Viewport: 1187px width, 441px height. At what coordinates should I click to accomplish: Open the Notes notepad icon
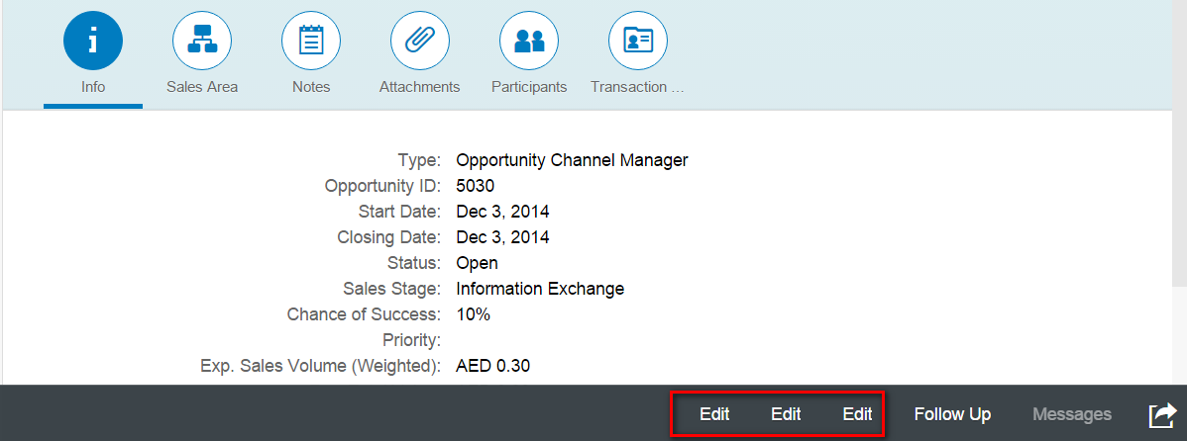(x=311, y=41)
